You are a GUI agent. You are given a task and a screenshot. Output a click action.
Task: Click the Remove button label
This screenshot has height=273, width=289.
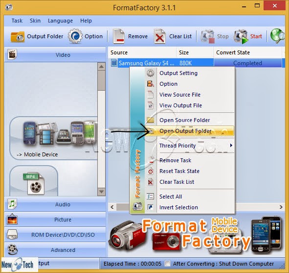click(138, 36)
